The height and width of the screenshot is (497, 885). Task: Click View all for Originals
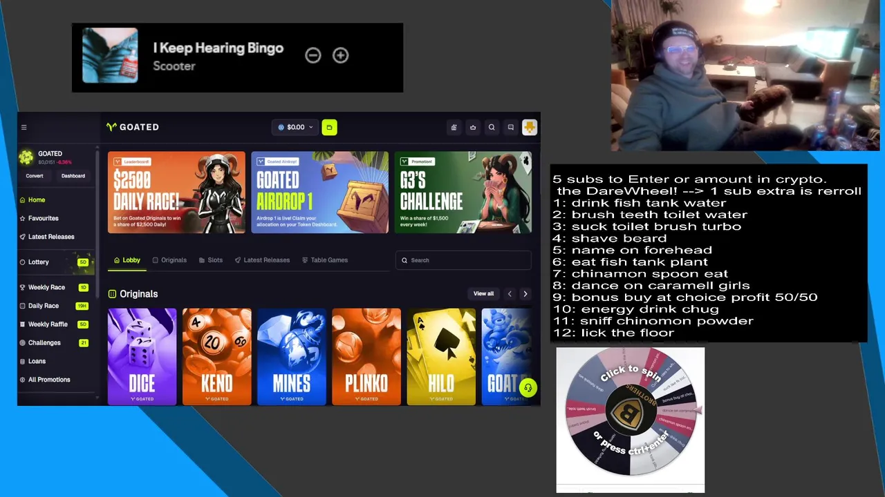coord(483,294)
